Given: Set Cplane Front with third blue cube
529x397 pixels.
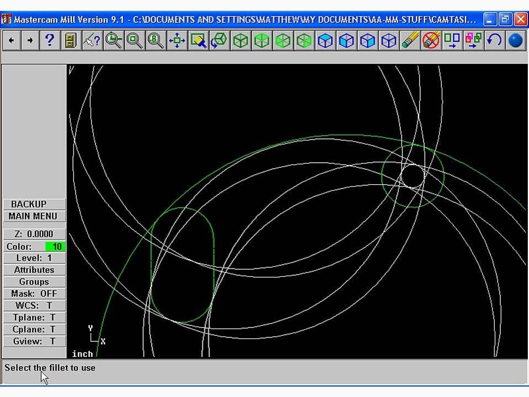Looking at the screenshot, I should [x=367, y=40].
